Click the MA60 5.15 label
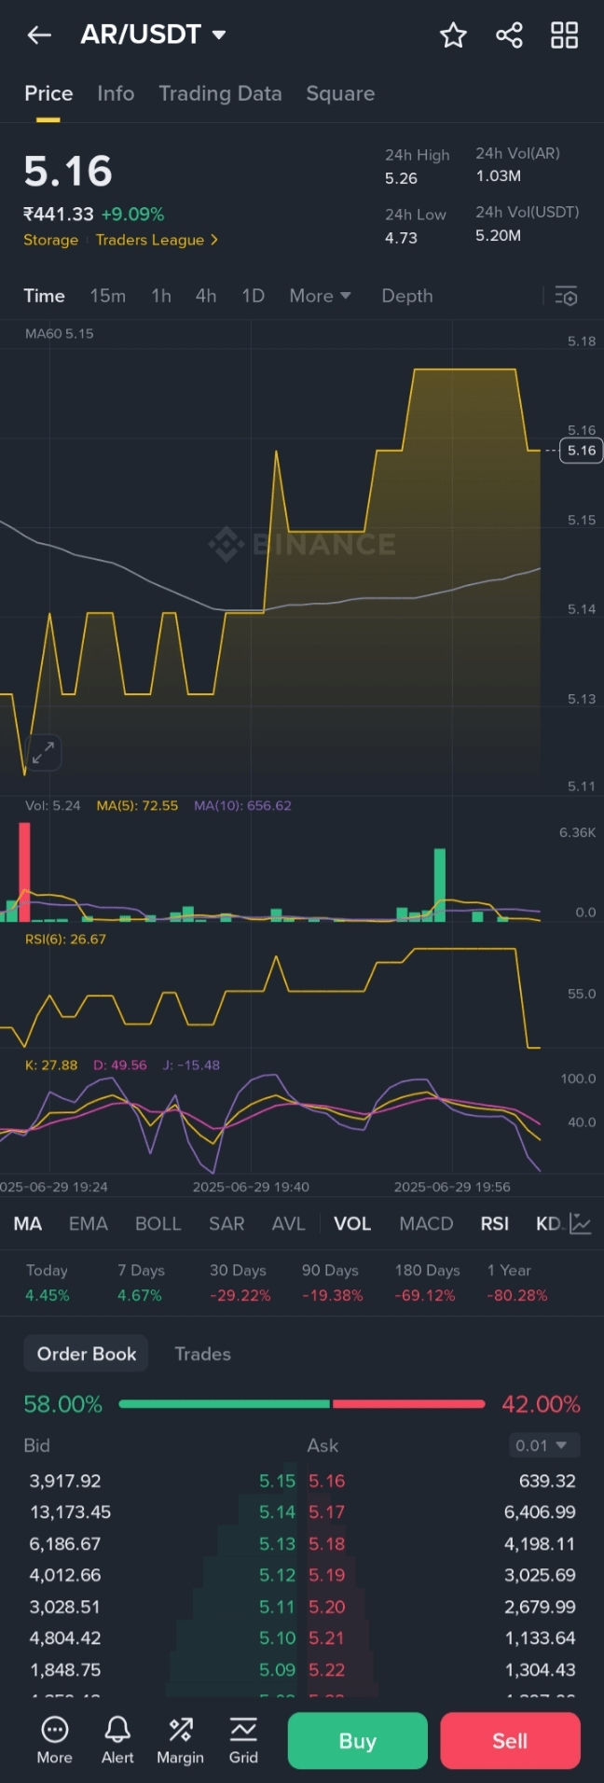604x1783 pixels. click(60, 333)
